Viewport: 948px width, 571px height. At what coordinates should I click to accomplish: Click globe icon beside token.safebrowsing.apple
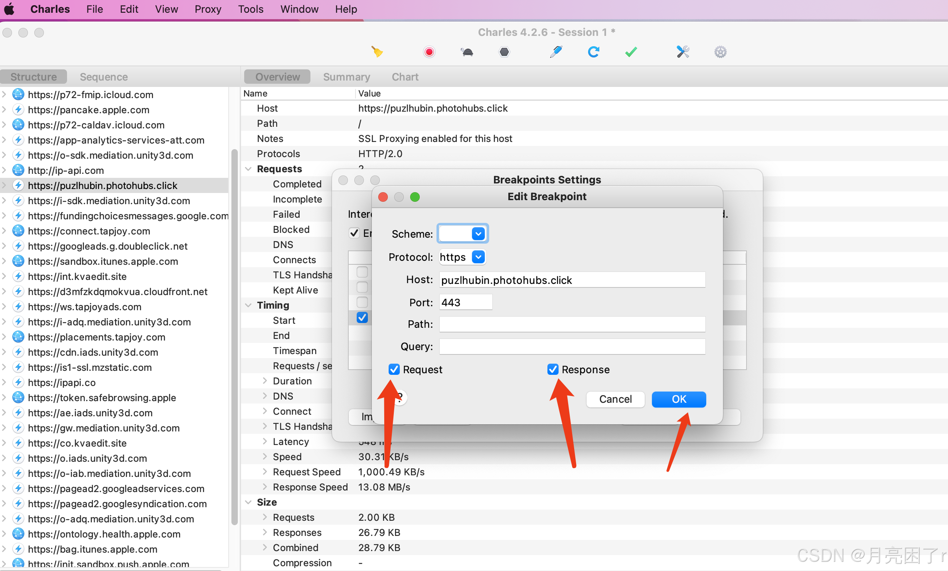coord(18,398)
